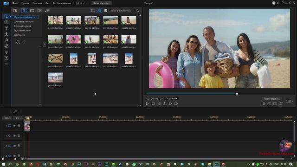
Task: Select Загружено in library tree
Action: pyautogui.click(x=19, y=35)
